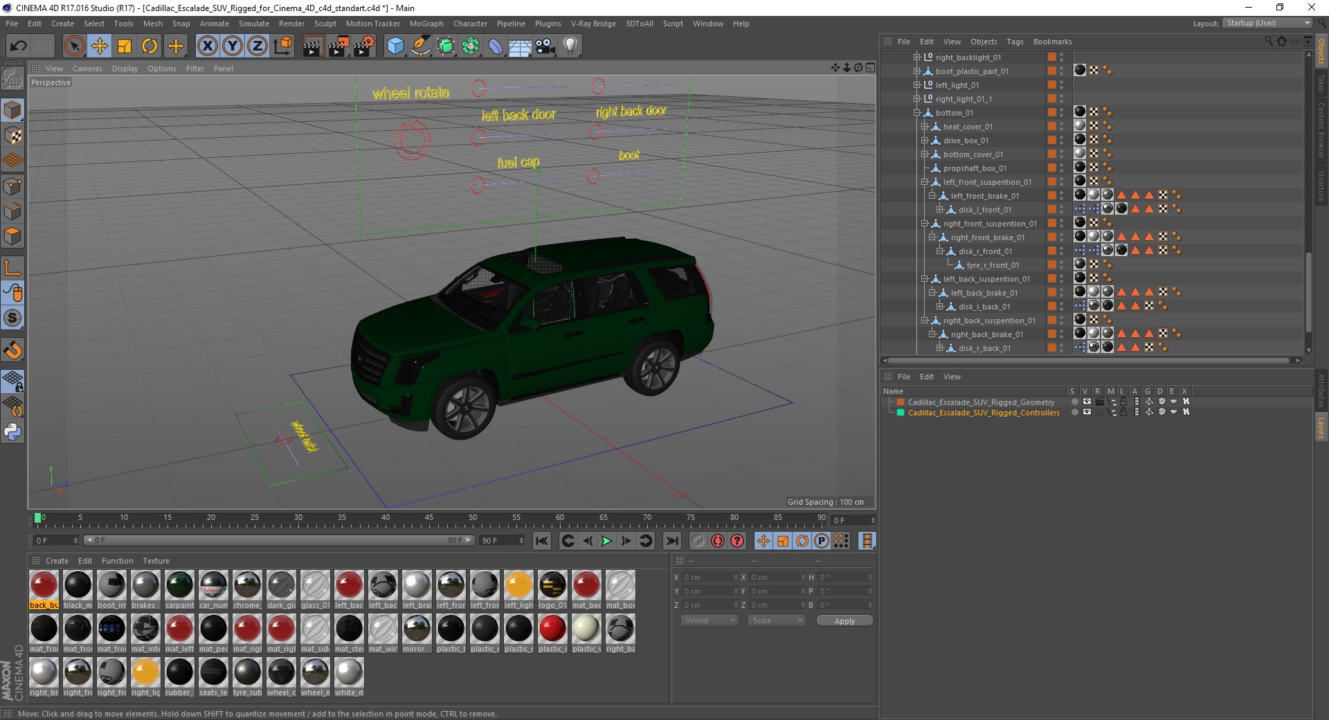Activate the Scale tool
The height and width of the screenshot is (720, 1329).
click(x=125, y=46)
